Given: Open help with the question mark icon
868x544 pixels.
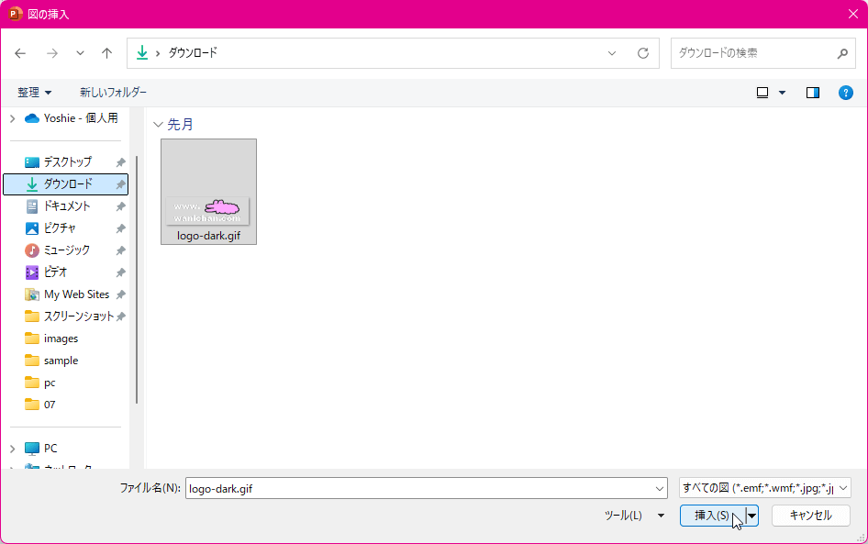Looking at the screenshot, I should [845, 93].
